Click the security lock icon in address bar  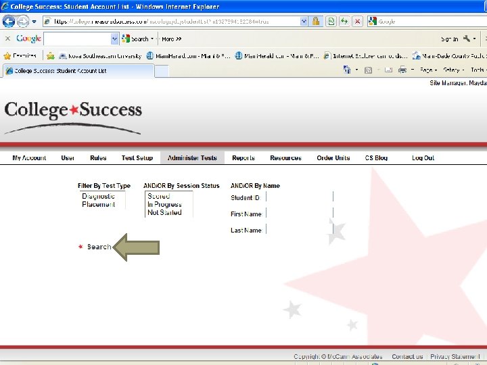tap(316, 22)
